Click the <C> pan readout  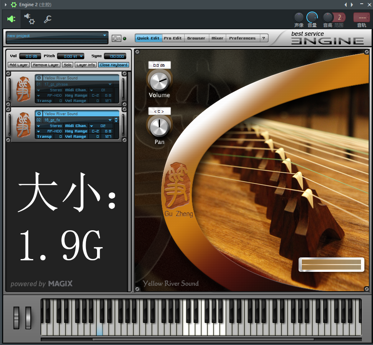[159, 111]
